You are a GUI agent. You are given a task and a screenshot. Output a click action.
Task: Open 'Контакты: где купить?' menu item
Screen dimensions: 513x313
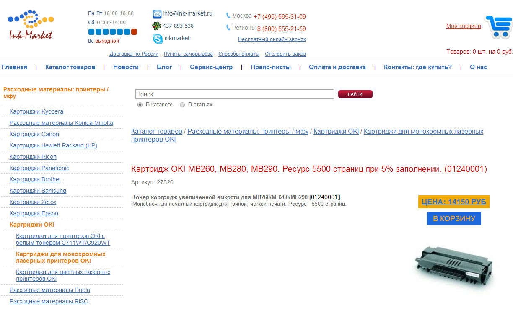coord(418,67)
